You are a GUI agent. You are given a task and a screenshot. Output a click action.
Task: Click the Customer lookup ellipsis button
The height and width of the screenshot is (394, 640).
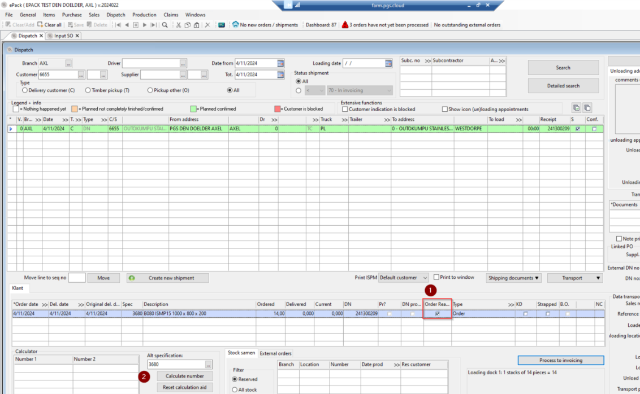pyautogui.click(x=81, y=75)
